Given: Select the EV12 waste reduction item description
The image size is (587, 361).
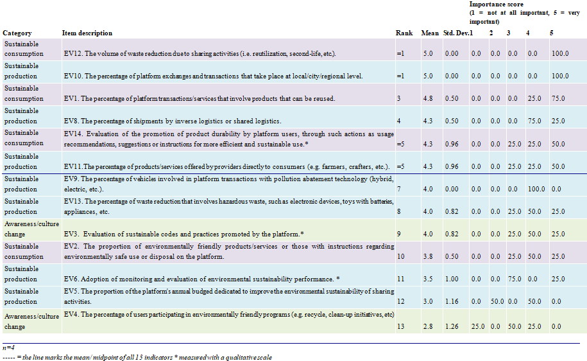Looking at the screenshot, I should coord(200,54).
